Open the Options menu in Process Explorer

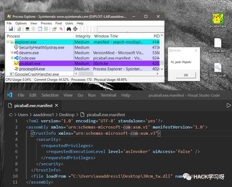click(21, 23)
